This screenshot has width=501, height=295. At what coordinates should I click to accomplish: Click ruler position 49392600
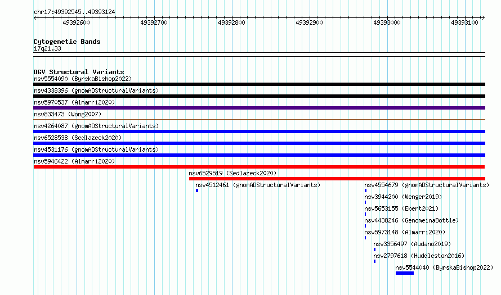click(x=77, y=22)
